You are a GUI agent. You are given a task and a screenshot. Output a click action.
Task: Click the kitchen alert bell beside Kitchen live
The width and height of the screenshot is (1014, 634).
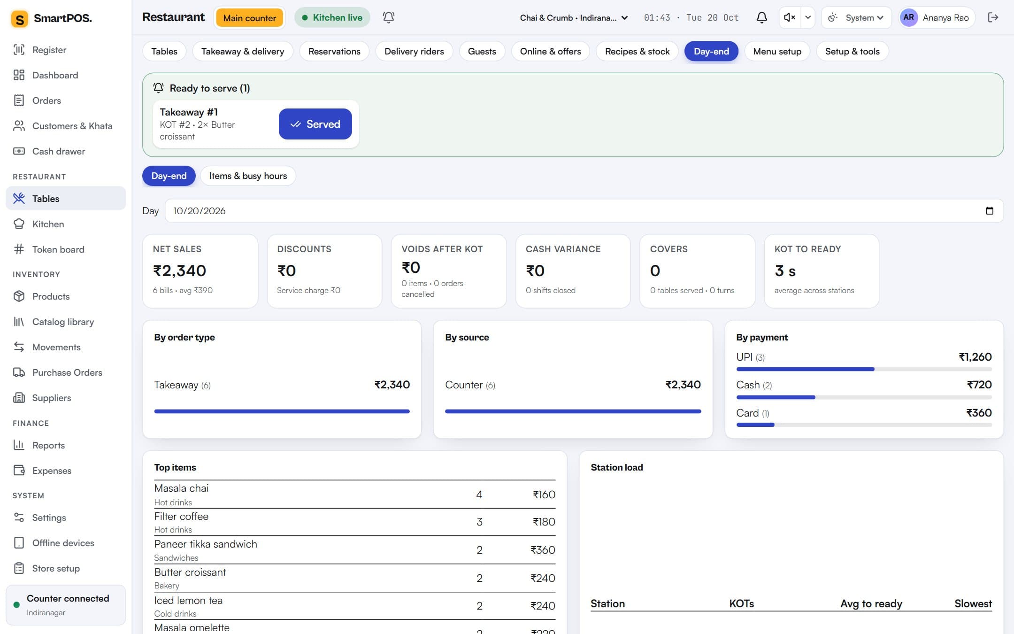388,17
